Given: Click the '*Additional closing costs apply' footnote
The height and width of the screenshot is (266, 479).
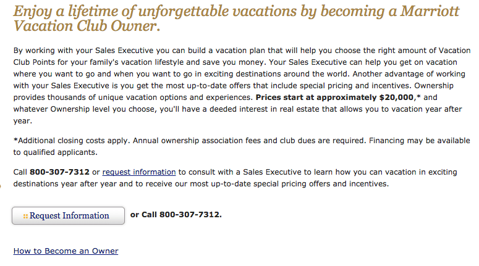Looking at the screenshot, I should [x=75, y=140].
